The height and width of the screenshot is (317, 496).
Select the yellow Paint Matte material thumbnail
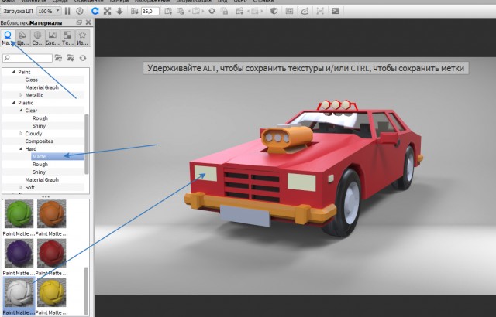tap(51, 292)
